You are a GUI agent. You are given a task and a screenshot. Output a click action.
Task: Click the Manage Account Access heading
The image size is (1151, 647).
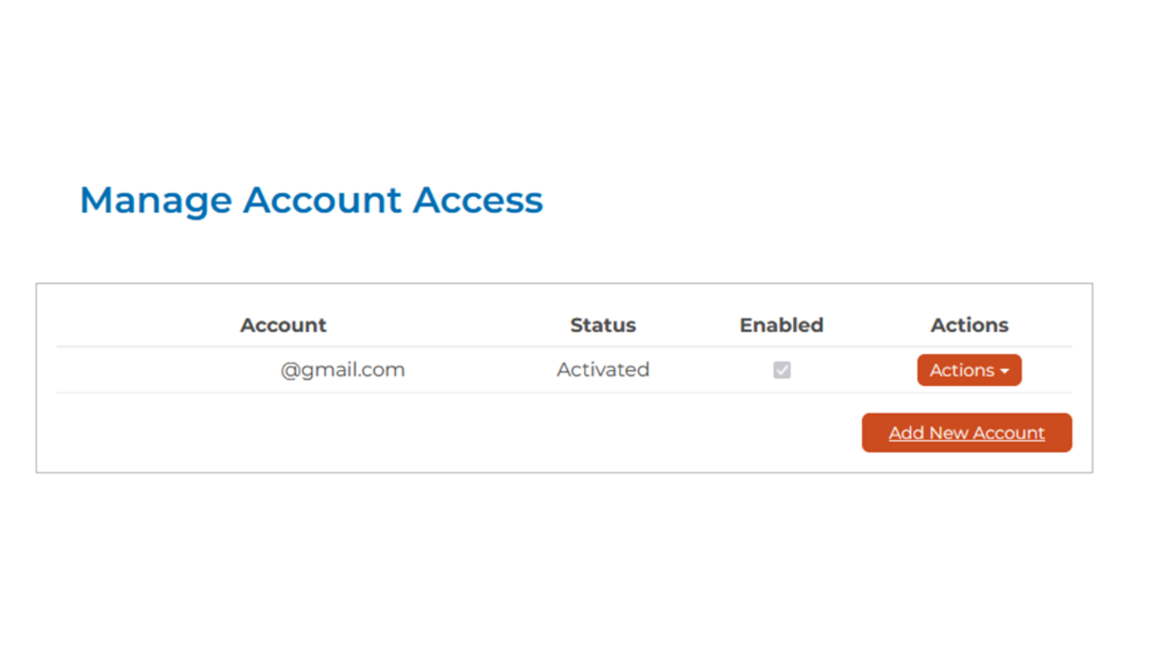click(312, 201)
